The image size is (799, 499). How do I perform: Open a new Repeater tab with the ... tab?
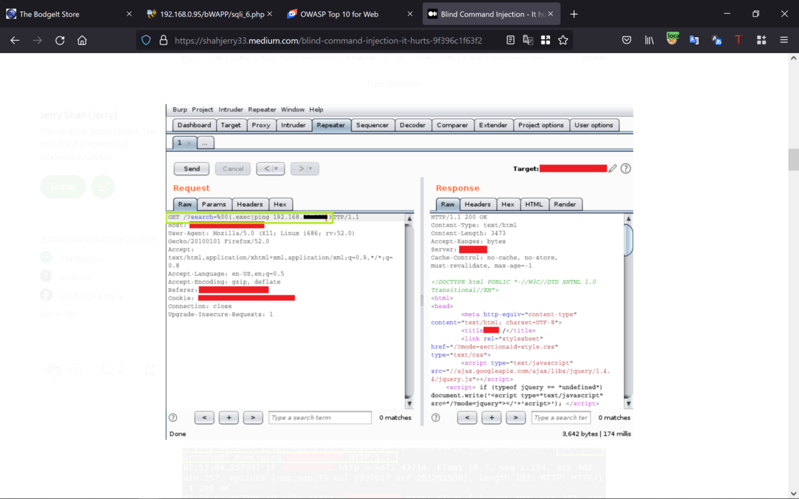(205, 143)
